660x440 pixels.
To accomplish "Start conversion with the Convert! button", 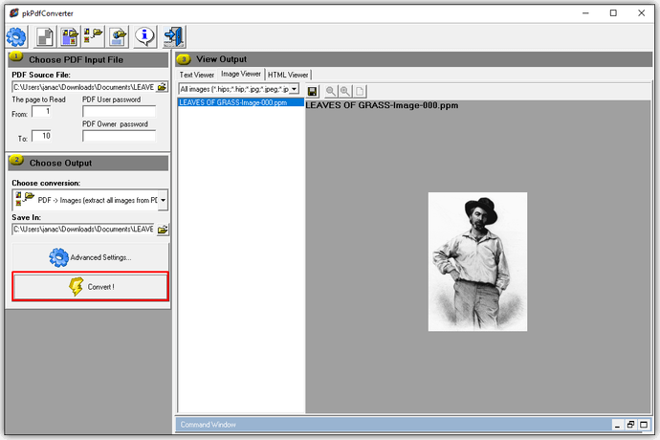I will tap(90, 286).
